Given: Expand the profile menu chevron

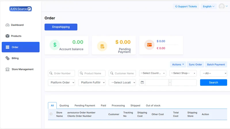Looking at the screenshot, I should tap(227, 6).
